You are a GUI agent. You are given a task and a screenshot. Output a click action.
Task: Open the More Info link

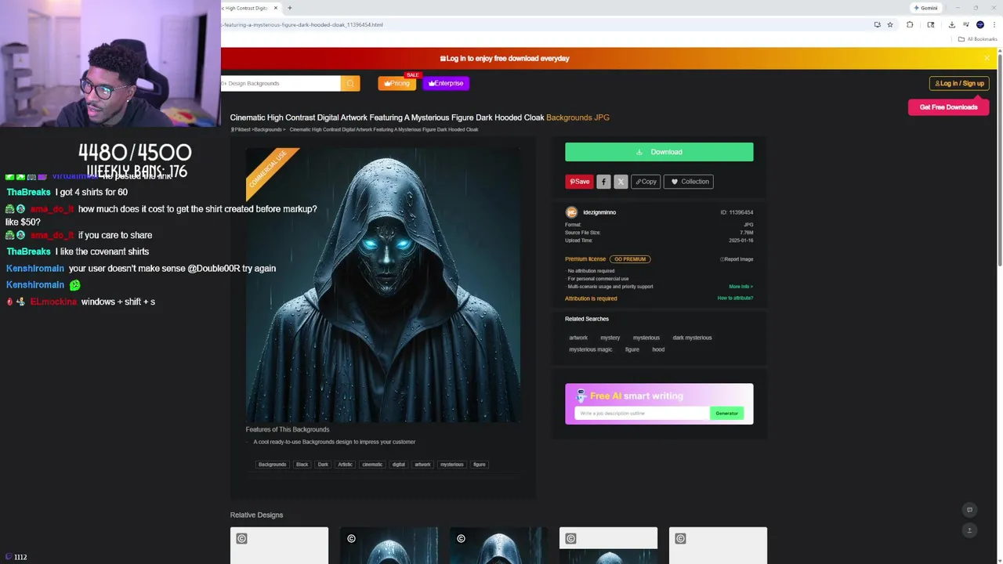point(740,287)
